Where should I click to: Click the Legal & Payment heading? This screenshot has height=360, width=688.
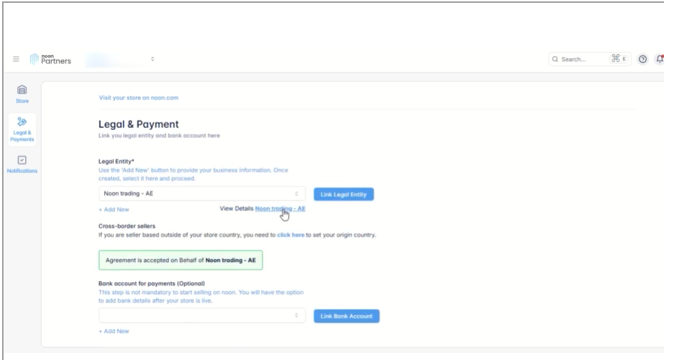click(x=138, y=124)
